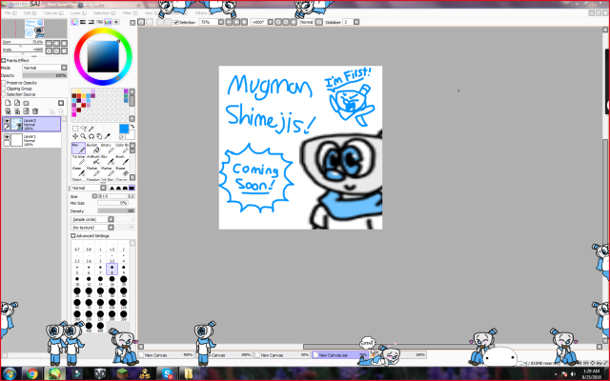Open the 75% zoom dropdown in toolbar

[221, 22]
